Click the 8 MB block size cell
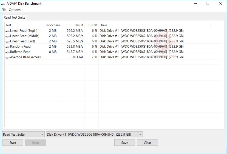 pyautogui.click(x=53, y=52)
